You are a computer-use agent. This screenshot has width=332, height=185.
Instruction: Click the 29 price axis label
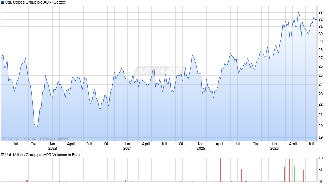click(x=321, y=42)
